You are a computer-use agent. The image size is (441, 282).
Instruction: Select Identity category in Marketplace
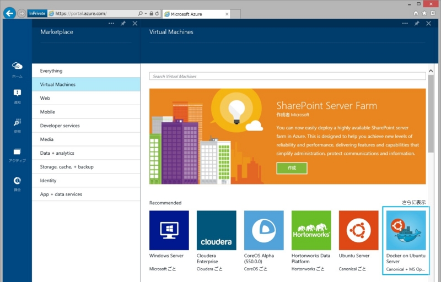(86, 181)
